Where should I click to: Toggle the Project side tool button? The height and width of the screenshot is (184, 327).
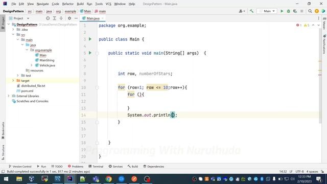(3, 24)
